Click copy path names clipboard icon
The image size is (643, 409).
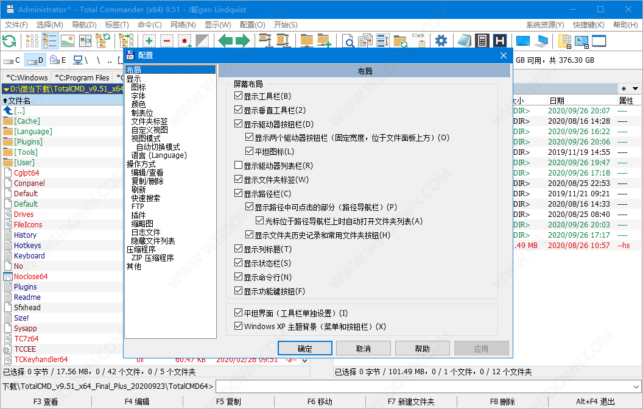418,41
